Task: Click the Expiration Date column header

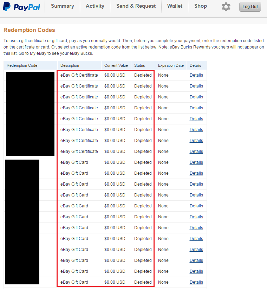Action: (171, 65)
